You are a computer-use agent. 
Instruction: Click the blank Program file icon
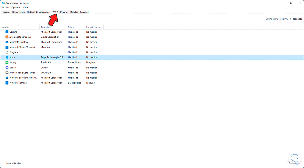[7, 52]
